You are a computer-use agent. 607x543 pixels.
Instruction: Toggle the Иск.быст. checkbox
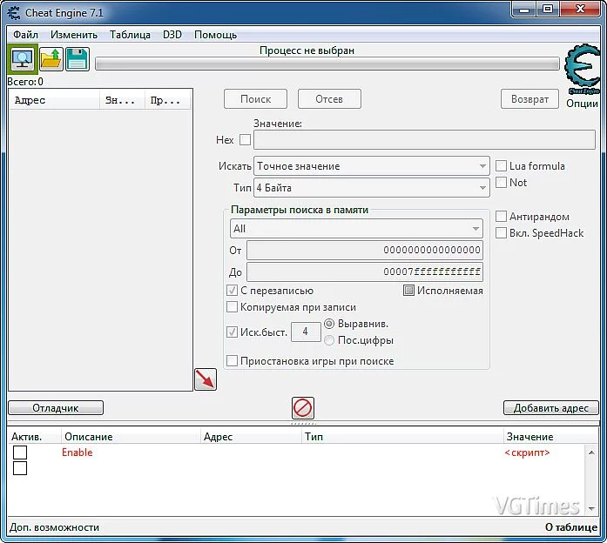pos(232,332)
